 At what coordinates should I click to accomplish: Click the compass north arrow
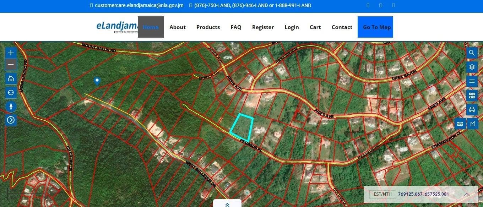11,107
